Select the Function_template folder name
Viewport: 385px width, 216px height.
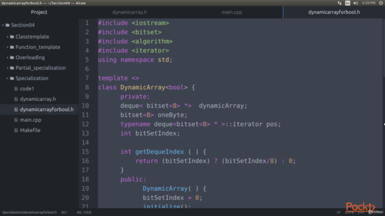coord(38,47)
